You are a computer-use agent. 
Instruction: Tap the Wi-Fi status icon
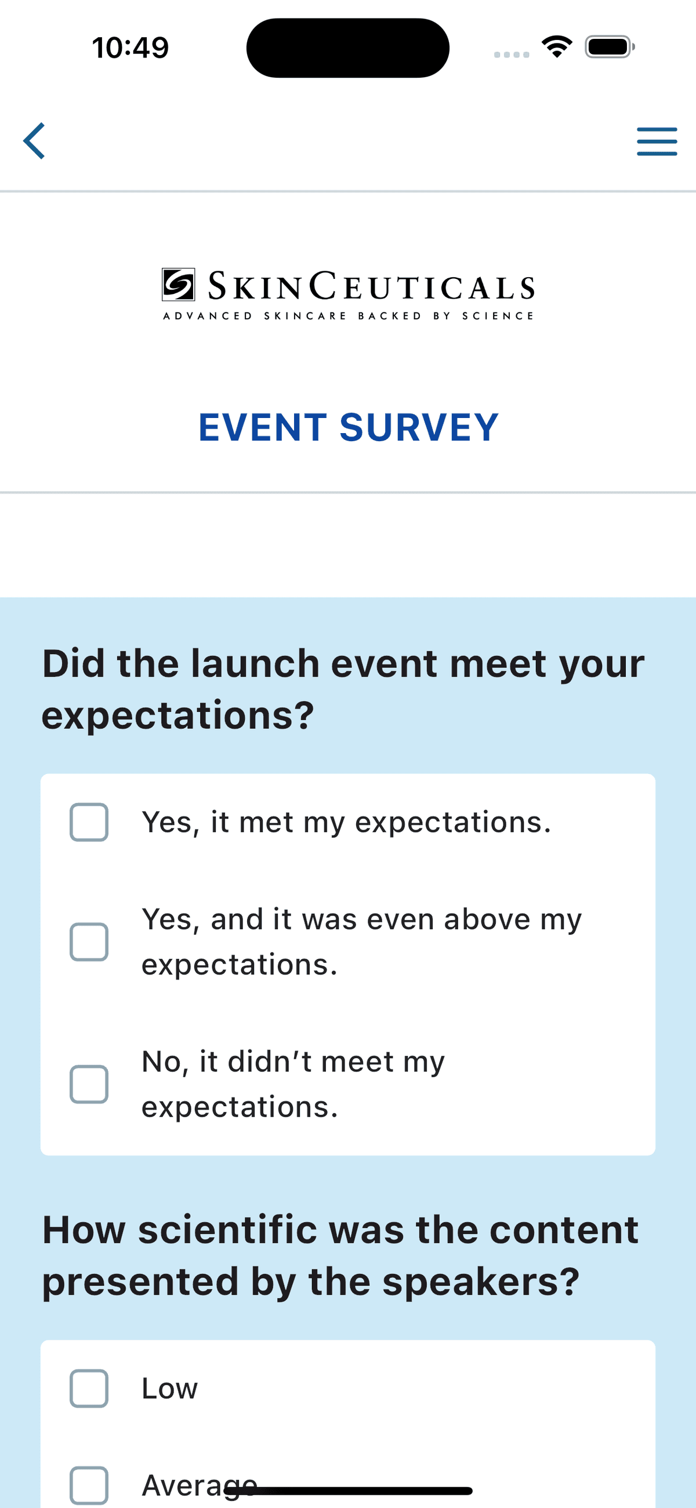pos(557,47)
